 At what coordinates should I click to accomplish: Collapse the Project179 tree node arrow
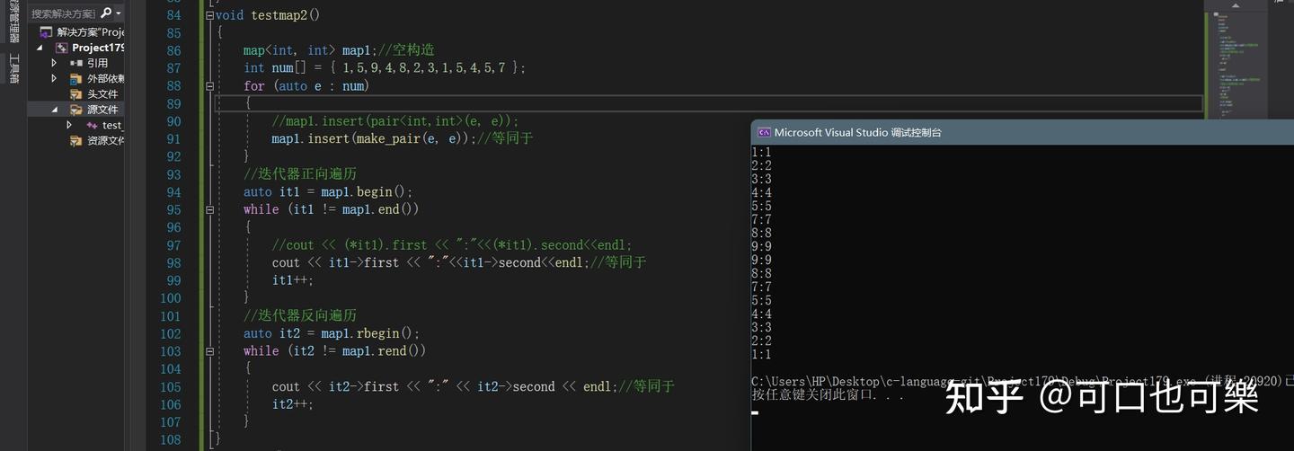tap(40, 48)
